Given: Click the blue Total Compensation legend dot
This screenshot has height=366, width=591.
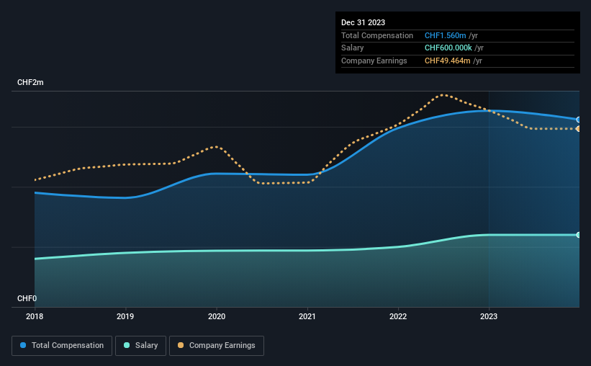Looking at the screenshot, I should [23, 345].
